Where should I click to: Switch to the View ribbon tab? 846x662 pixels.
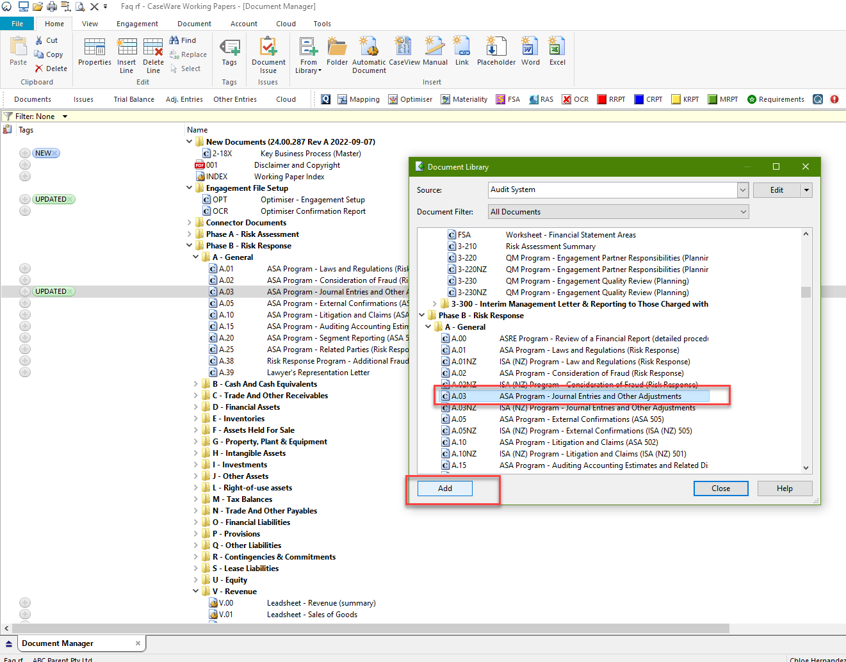pyautogui.click(x=90, y=24)
